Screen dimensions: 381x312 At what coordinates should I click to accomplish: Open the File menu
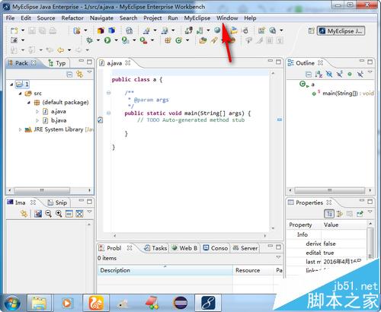10,18
